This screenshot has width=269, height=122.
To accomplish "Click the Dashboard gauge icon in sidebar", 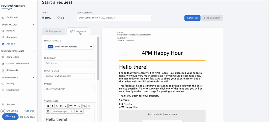I will tap(3, 17).
